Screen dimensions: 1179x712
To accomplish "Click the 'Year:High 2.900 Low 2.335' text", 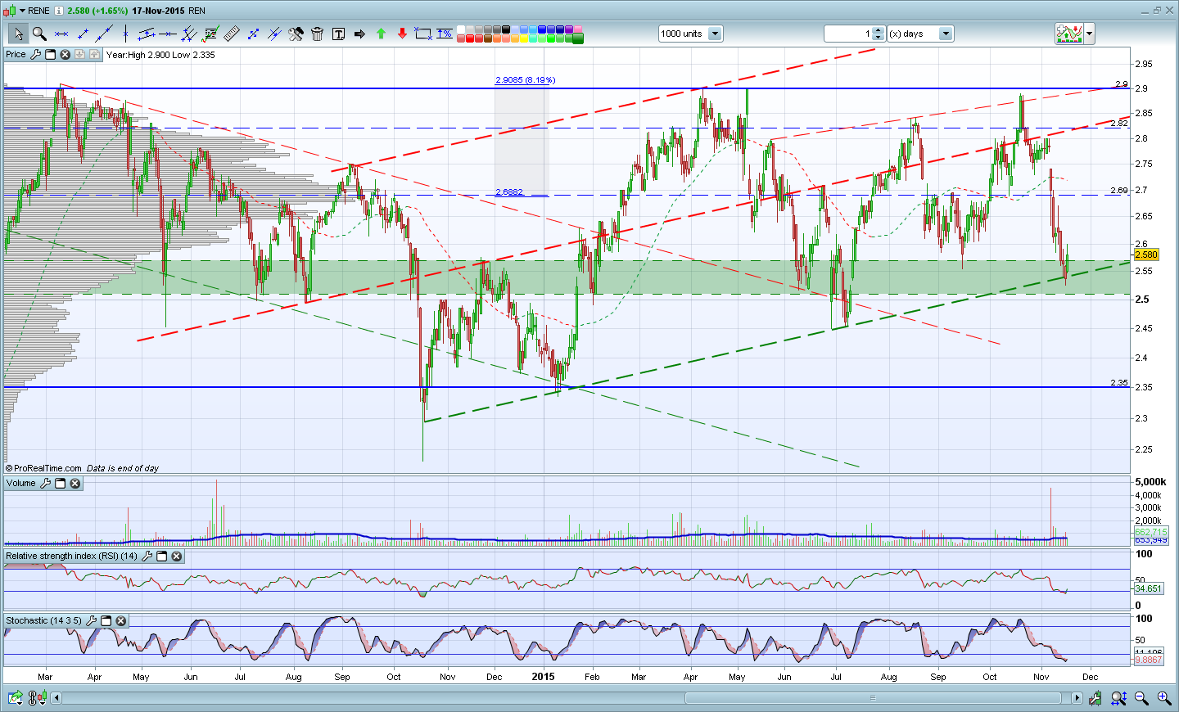I will 160,56.
